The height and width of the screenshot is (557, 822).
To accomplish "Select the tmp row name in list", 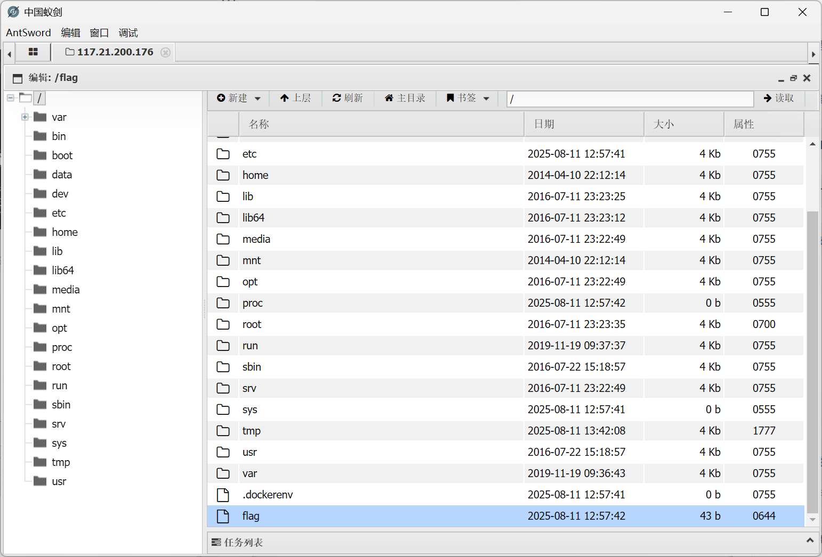I will (x=252, y=431).
